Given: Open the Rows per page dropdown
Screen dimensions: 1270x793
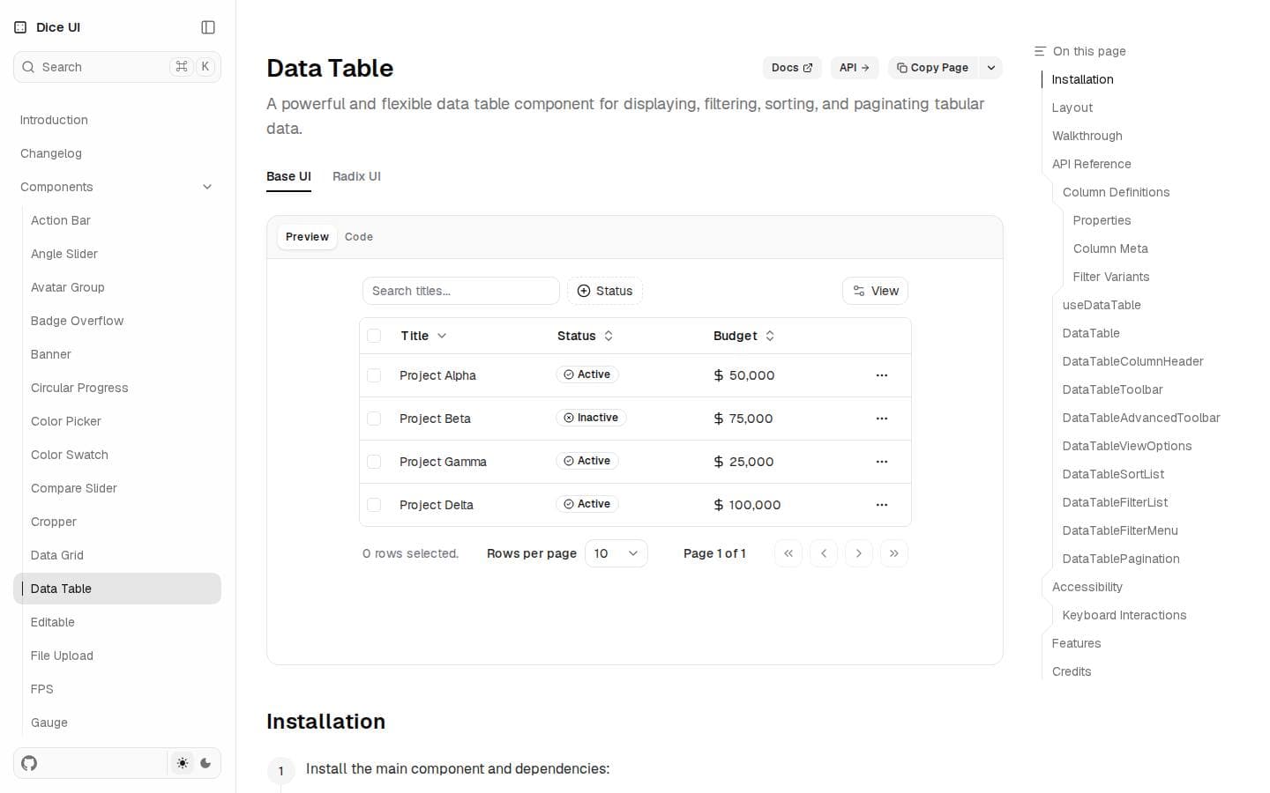Looking at the screenshot, I should (616, 553).
